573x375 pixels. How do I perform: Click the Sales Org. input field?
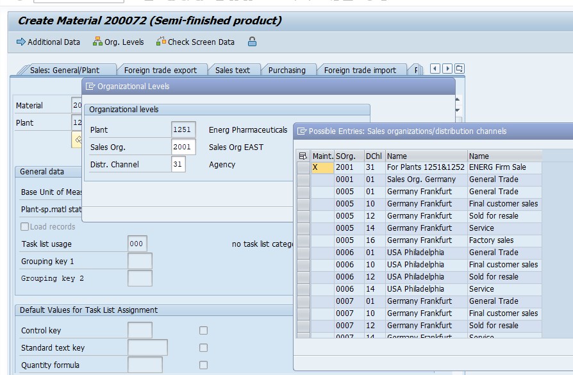tap(183, 147)
